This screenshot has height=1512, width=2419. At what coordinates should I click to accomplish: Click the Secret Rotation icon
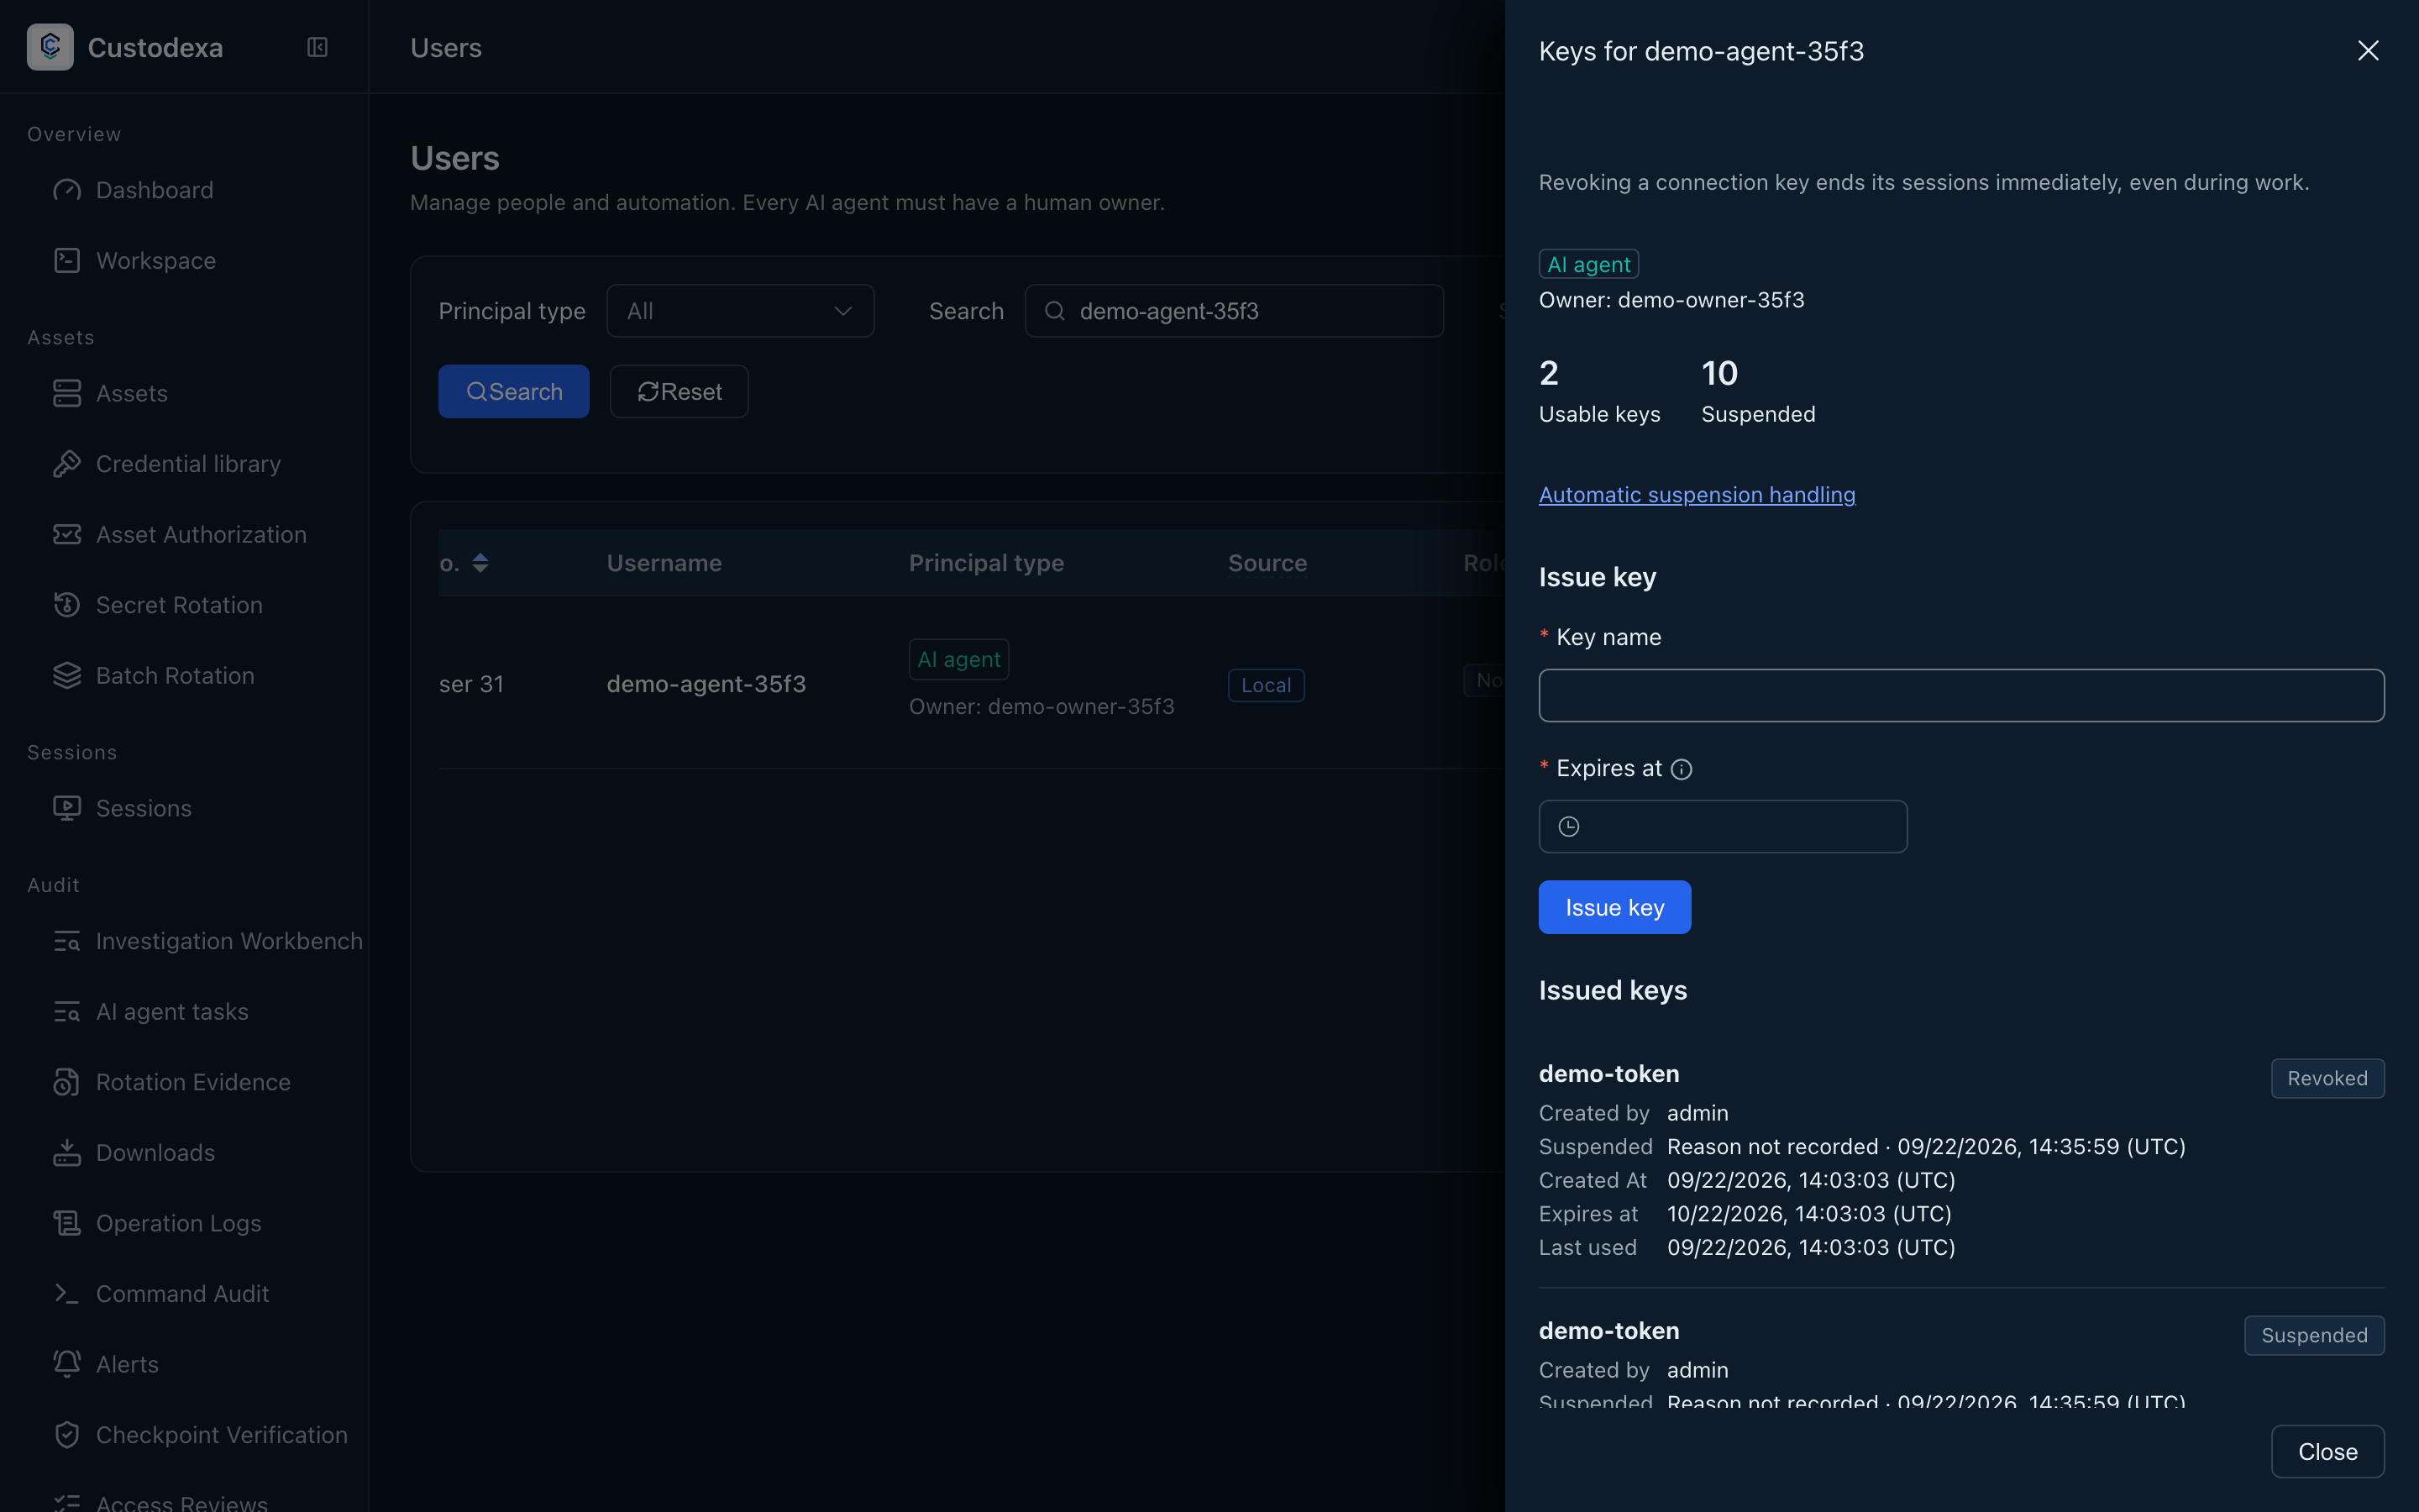pyautogui.click(x=67, y=605)
